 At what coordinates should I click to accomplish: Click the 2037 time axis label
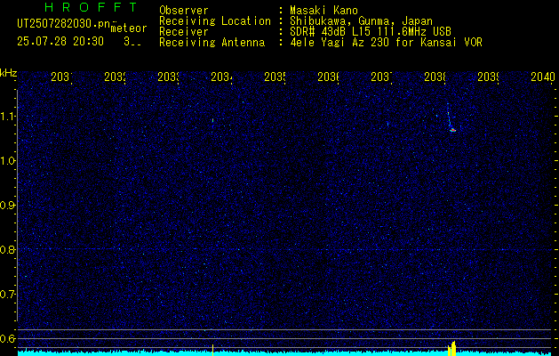coord(381,77)
